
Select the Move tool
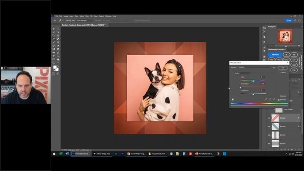(54, 28)
